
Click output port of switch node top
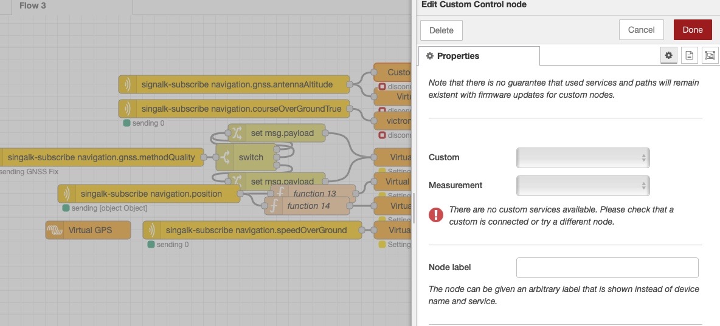pos(276,149)
